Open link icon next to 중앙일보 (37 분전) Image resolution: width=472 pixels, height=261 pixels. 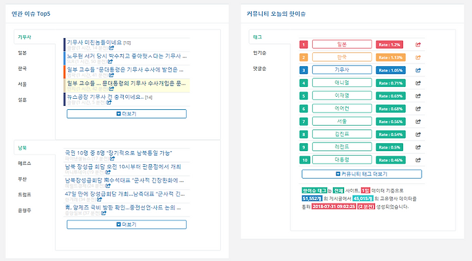click(x=104, y=213)
